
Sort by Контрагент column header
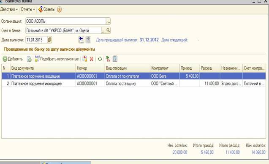click(x=165, y=68)
